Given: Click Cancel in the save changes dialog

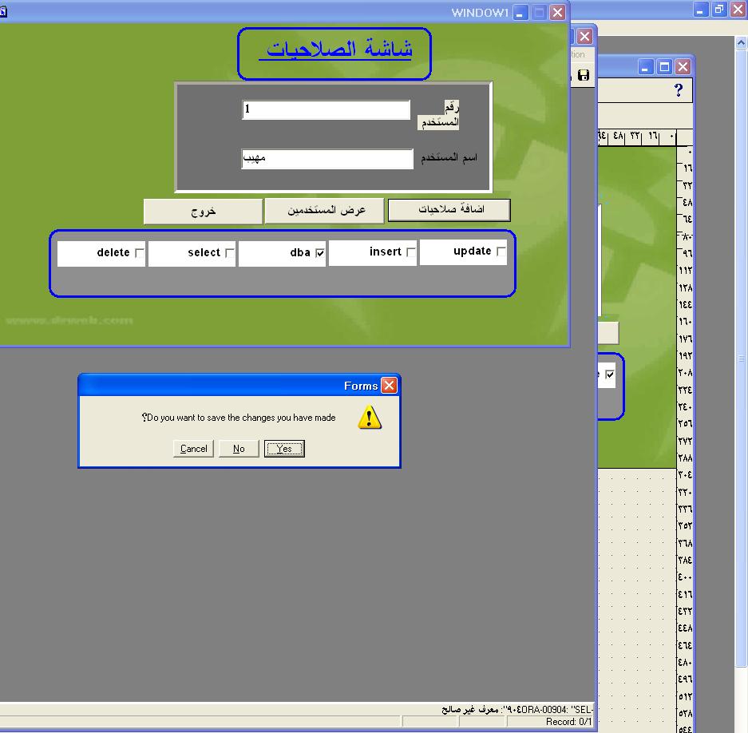Looking at the screenshot, I should coord(194,449).
